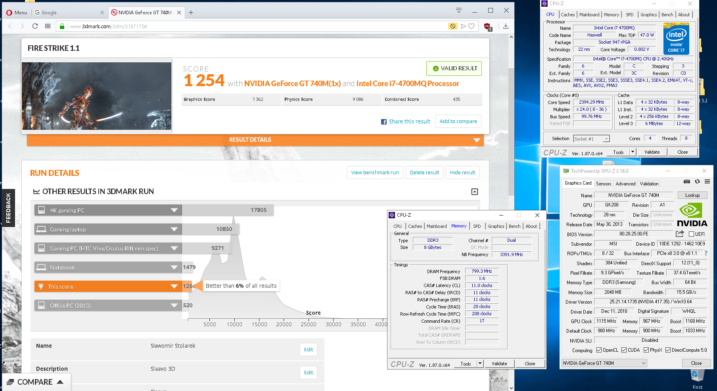
Task: Go back in browser history
Action: (x=10, y=26)
